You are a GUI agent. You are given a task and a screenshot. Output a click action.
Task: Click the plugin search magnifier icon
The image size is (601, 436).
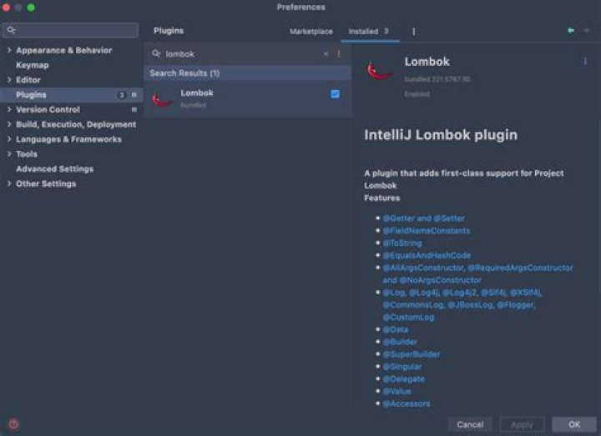[x=156, y=53]
